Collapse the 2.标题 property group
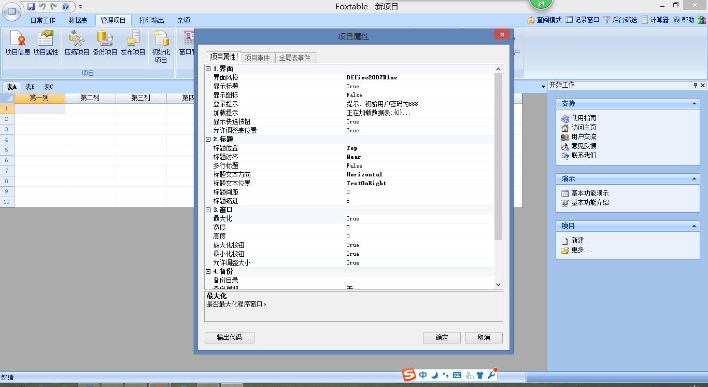The width and height of the screenshot is (708, 387). tap(208, 139)
